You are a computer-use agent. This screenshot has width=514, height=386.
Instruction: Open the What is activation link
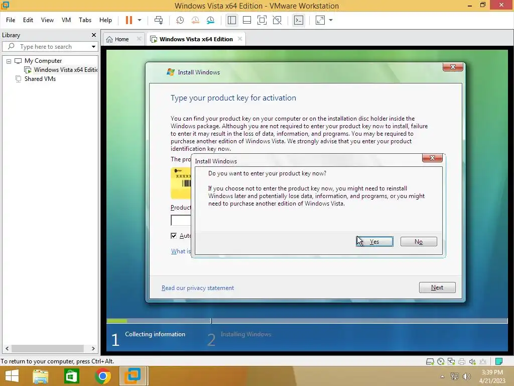181,251
